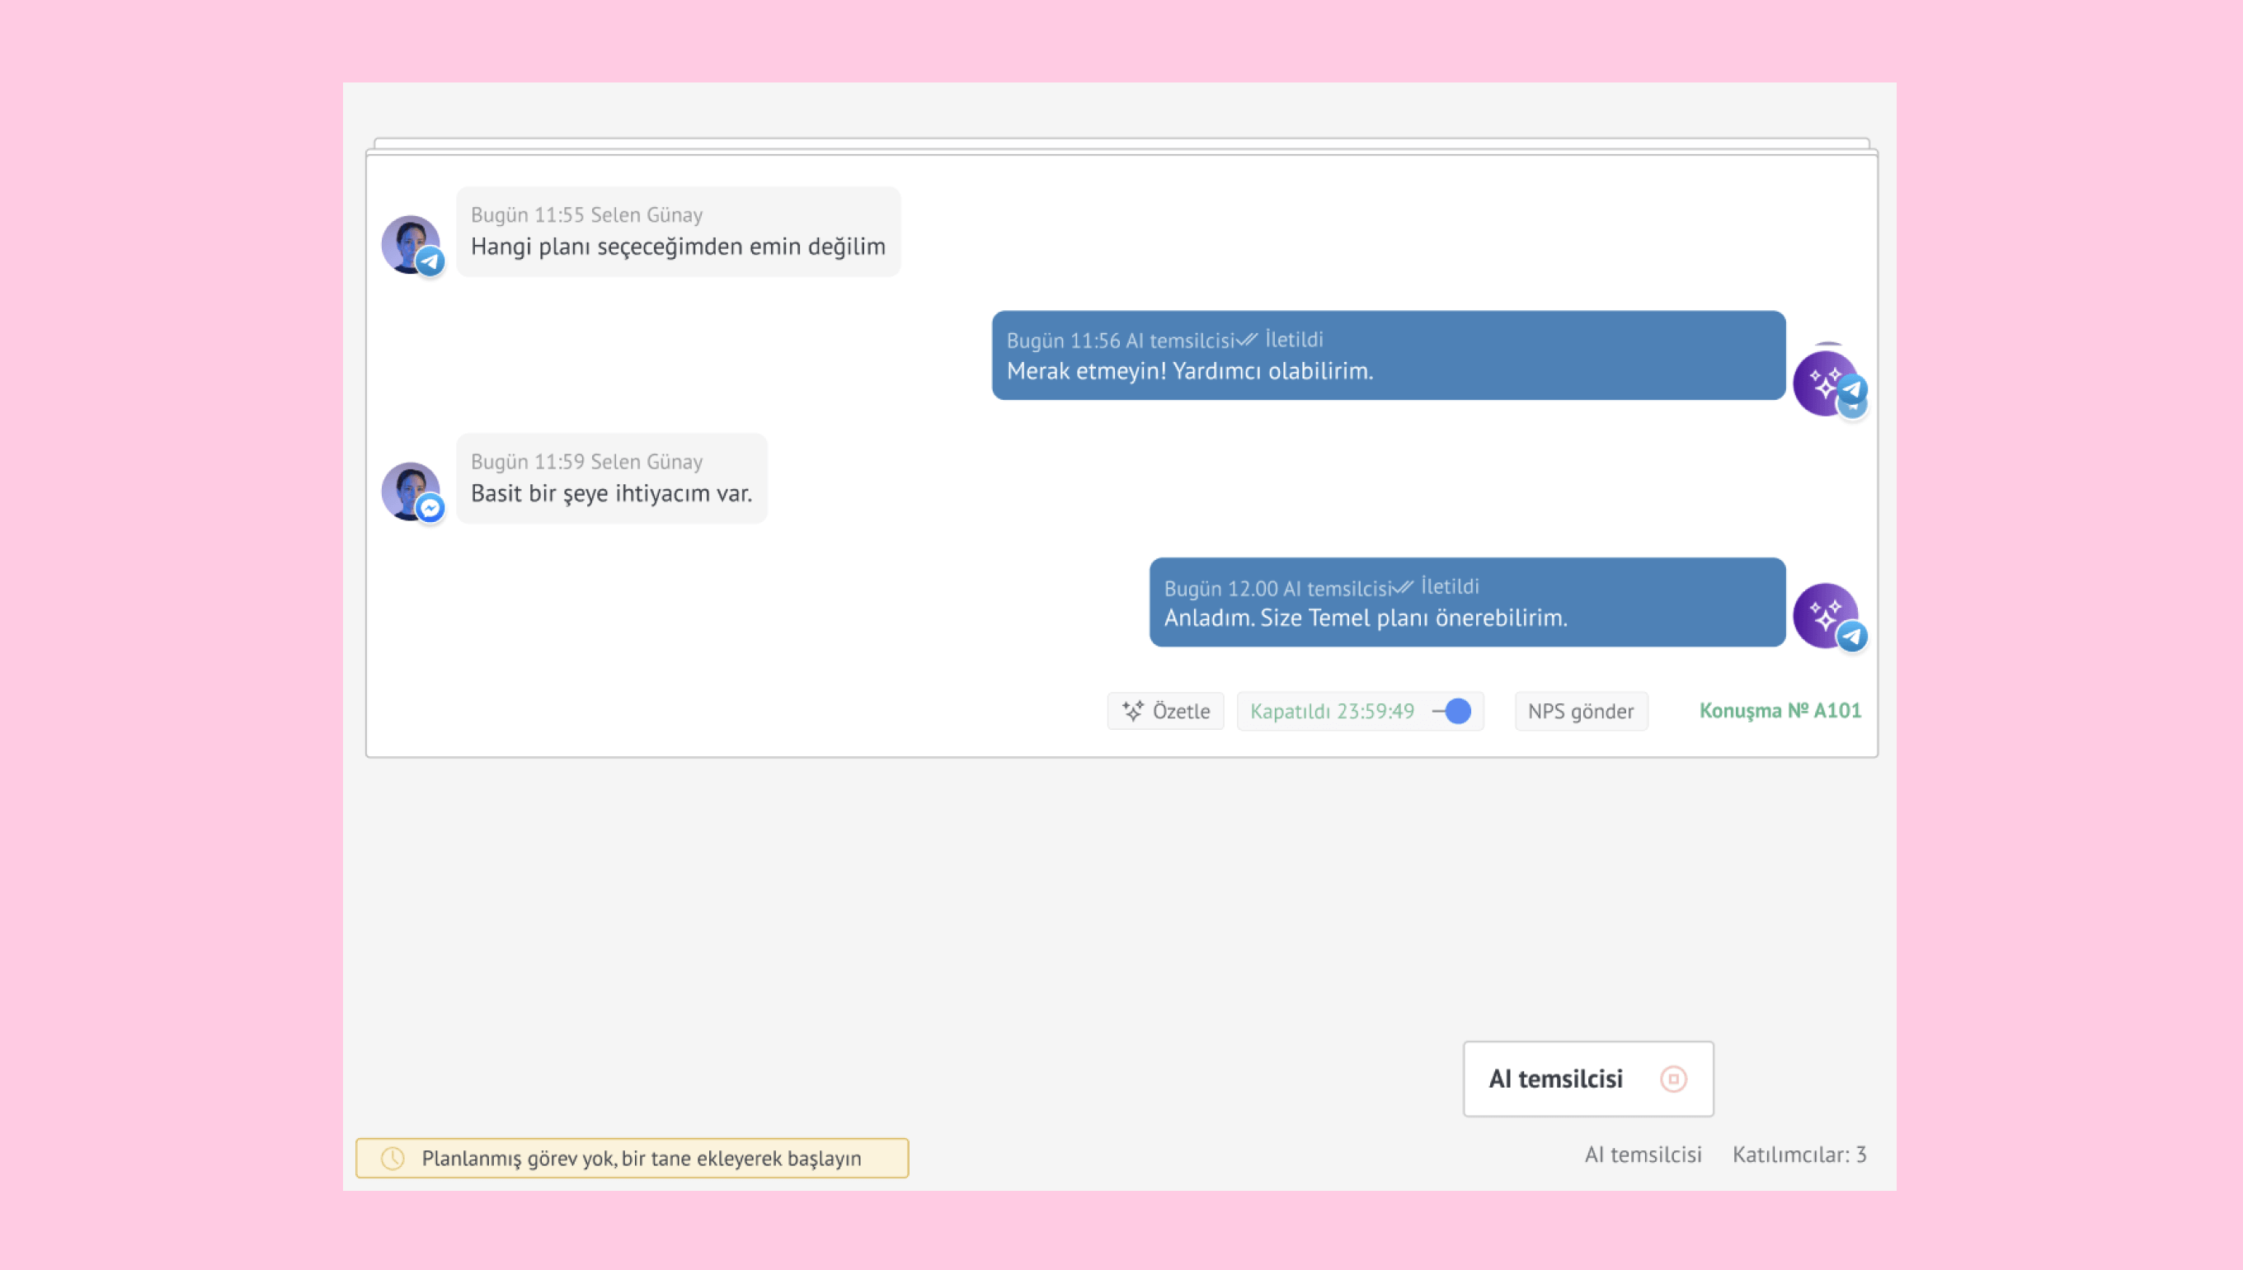Click the AI sparkle avatar beside the 11:56 reply

(1822, 382)
